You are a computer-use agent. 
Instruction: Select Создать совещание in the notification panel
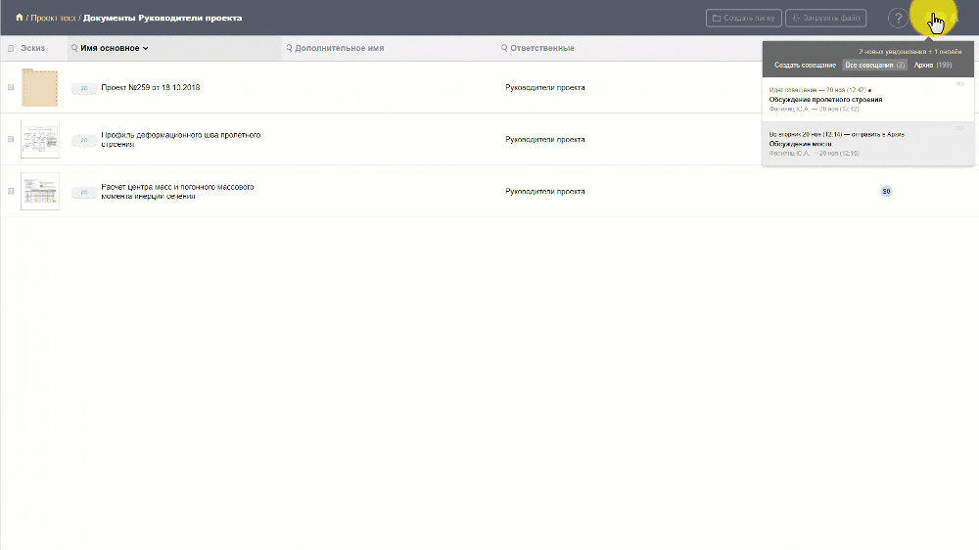coord(805,65)
